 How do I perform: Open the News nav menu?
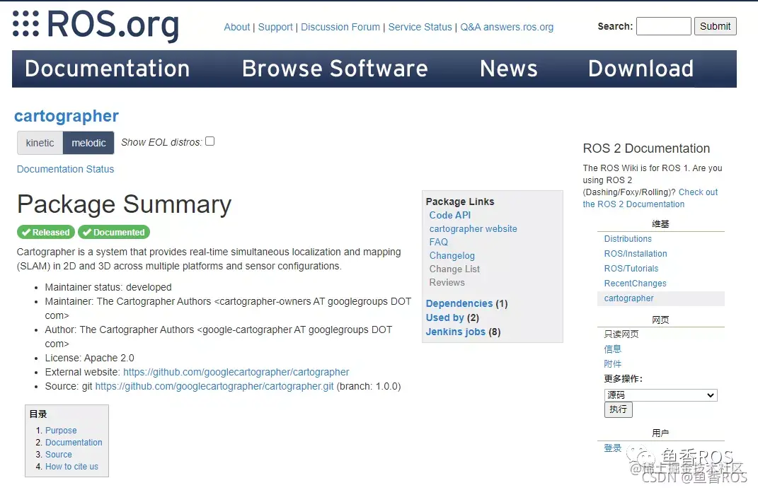(x=509, y=69)
